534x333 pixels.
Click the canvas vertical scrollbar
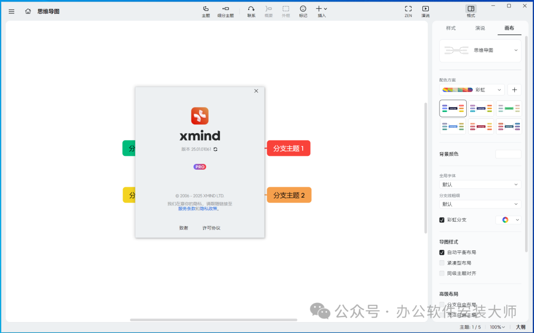coord(425,168)
